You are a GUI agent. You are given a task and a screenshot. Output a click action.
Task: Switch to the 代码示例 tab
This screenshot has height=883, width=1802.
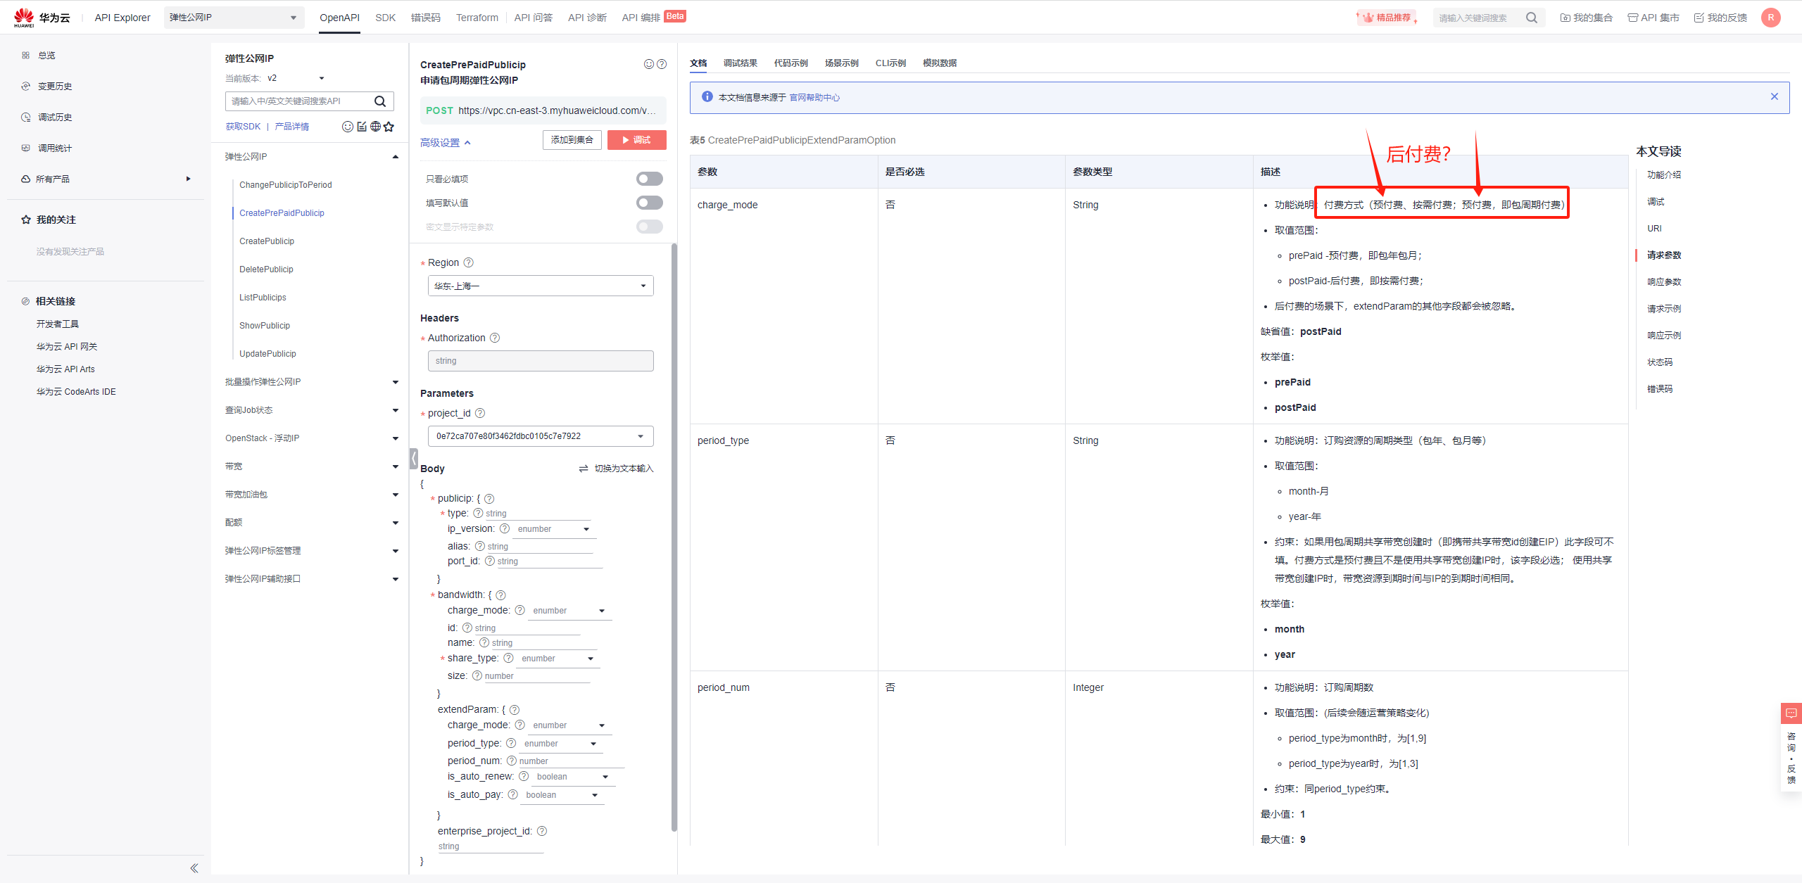click(x=790, y=63)
